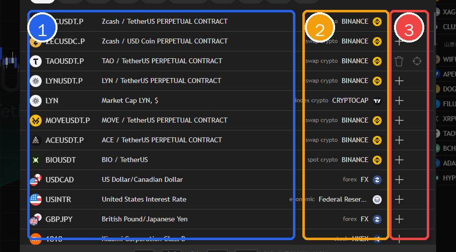Click CRYPTOCAP exchange label in LYN row
Viewport: 456px width, 252px height.
pyautogui.click(x=350, y=101)
